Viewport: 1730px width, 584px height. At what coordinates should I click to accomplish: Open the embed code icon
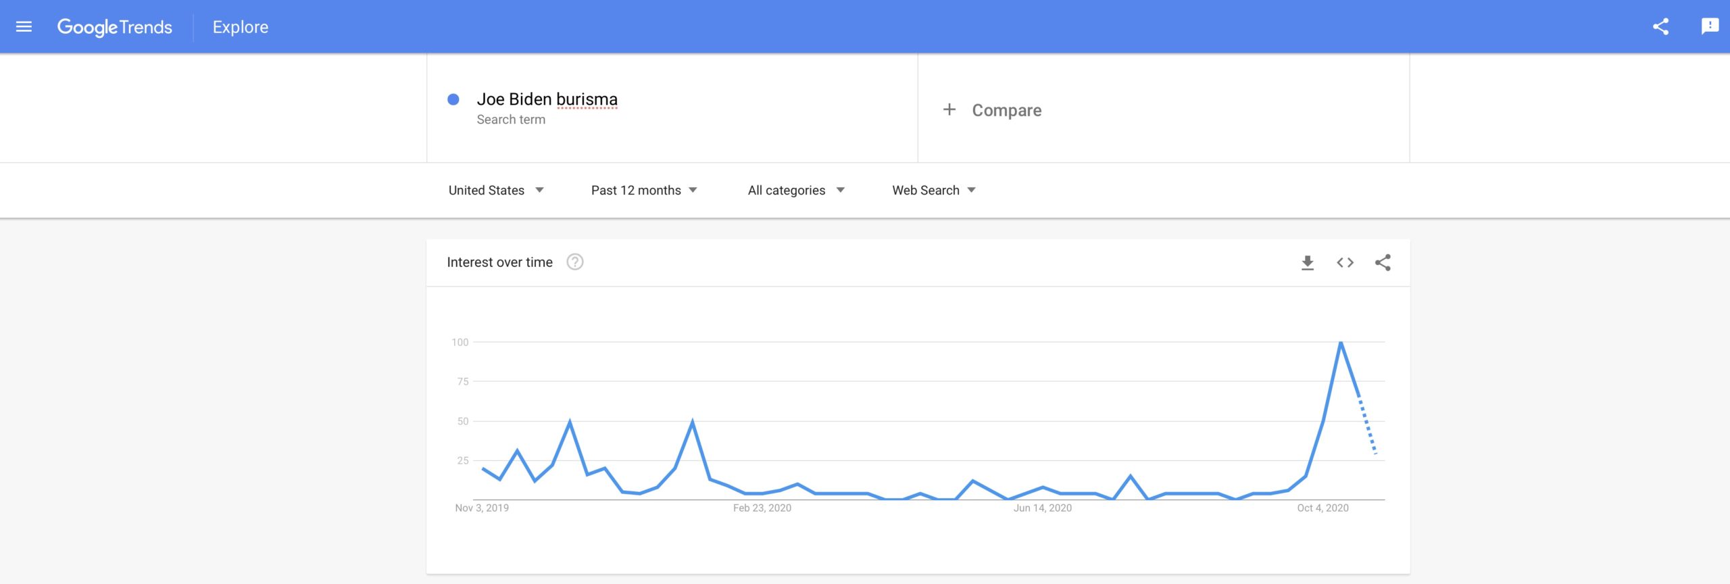tap(1345, 263)
